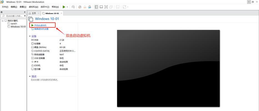
Task: Open the snapshot manager icon
Action: coord(90,7)
